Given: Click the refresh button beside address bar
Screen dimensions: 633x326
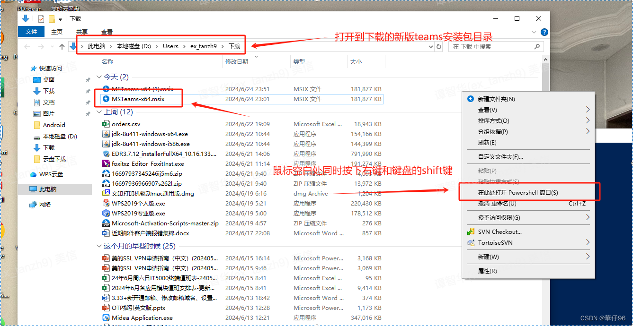Looking at the screenshot, I should tap(439, 47).
